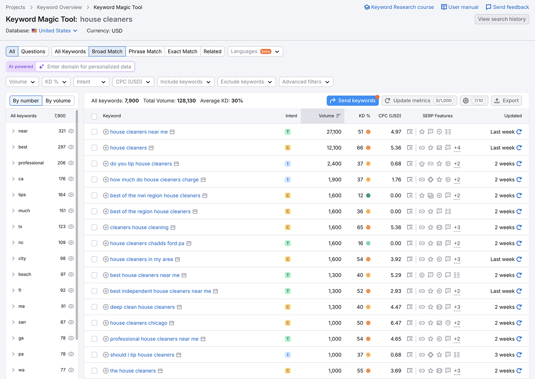Show +4 more SERP features for 'house cleaners'
Screen dimensions: 535x379
tap(457, 148)
